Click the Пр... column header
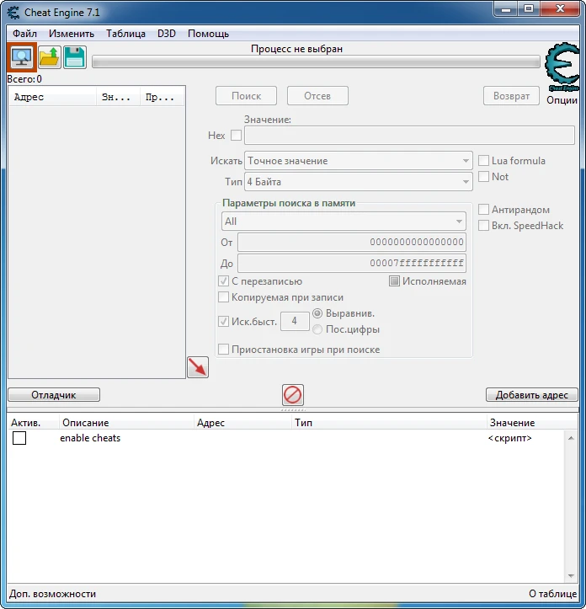Screen dimensions: 586x609 click(162, 97)
